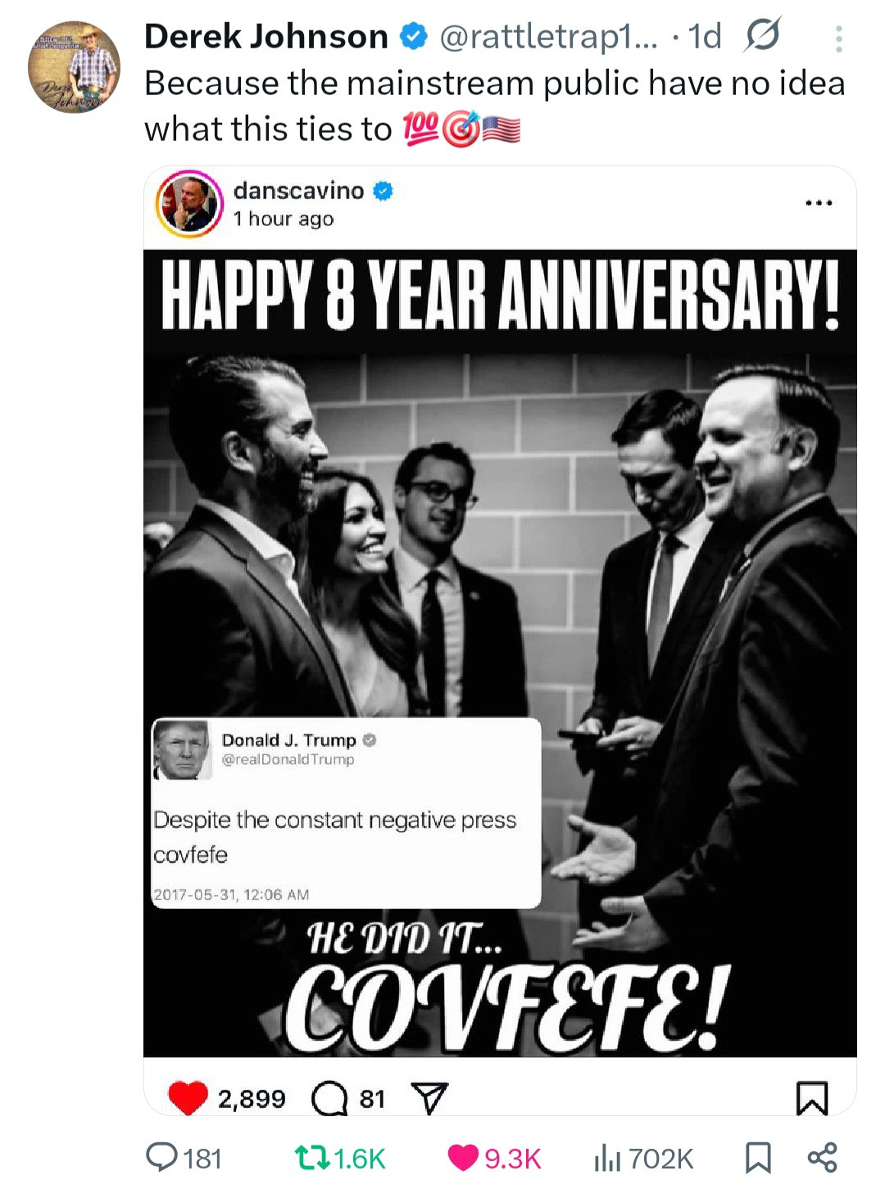Open the tweet's three-dot more menu
This screenshot has width=885, height=1198.
(838, 38)
